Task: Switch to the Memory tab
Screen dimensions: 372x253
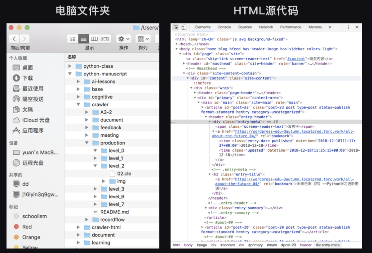Action: tap(315, 27)
